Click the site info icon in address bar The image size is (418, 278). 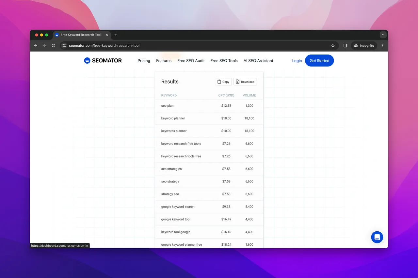(64, 46)
